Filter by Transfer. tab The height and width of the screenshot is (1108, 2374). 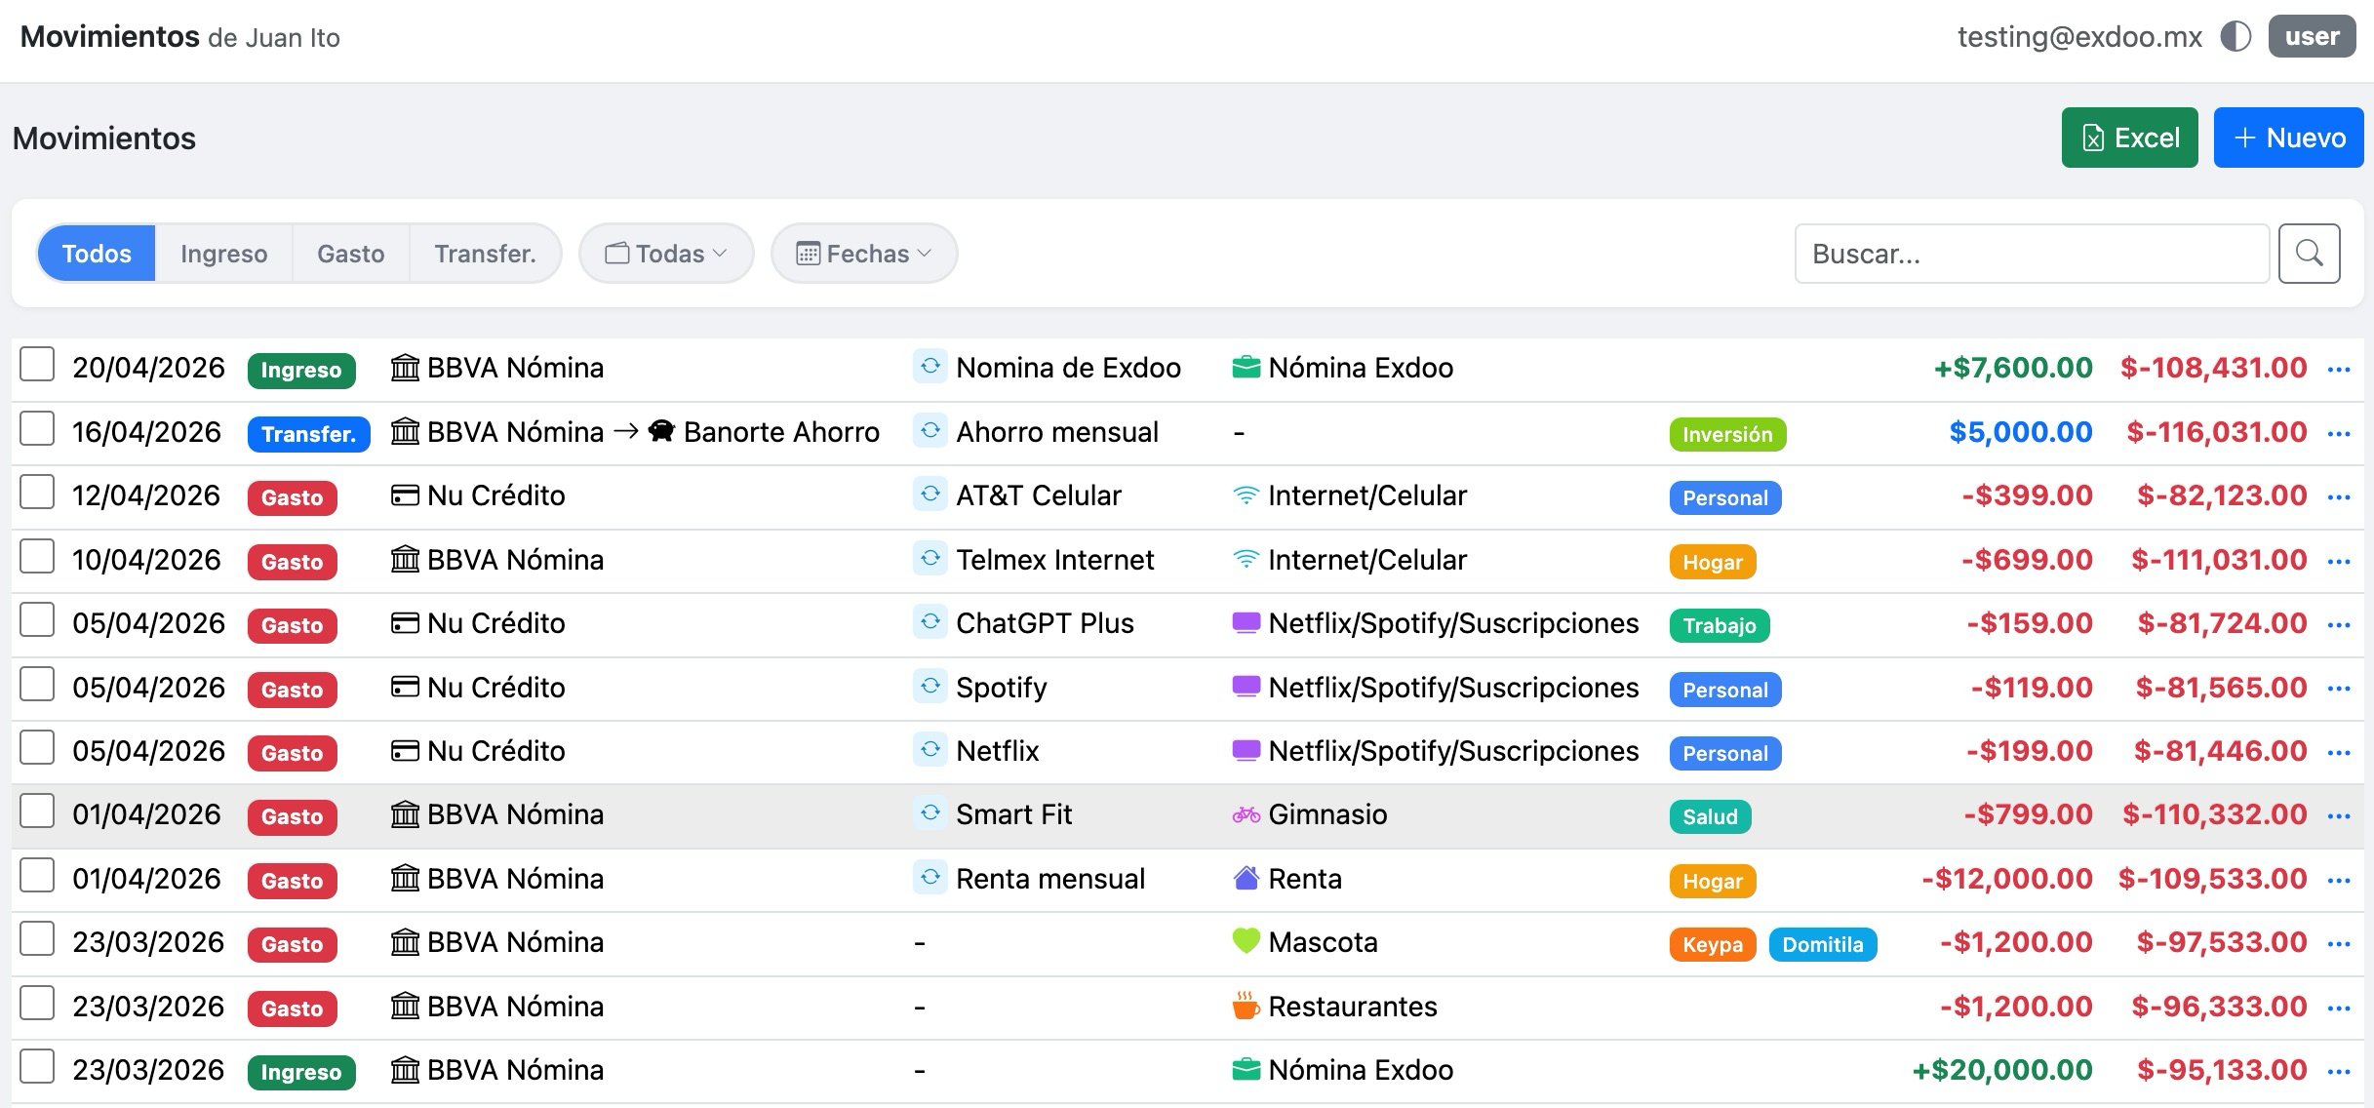pos(485,254)
